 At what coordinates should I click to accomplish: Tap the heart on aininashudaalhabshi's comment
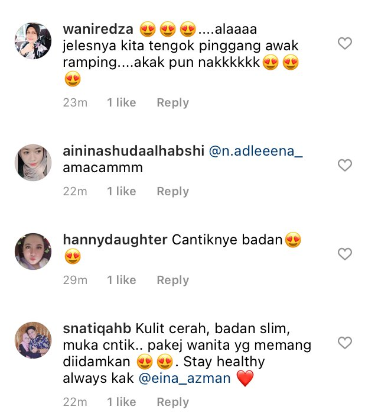pyautogui.click(x=344, y=165)
